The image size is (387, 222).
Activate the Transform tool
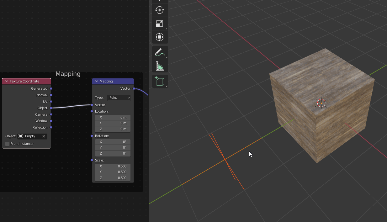tap(160, 37)
